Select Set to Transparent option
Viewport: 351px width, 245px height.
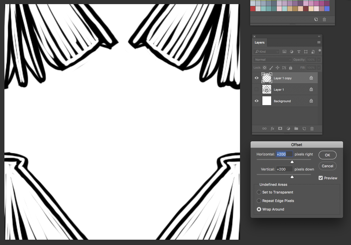[259, 192]
